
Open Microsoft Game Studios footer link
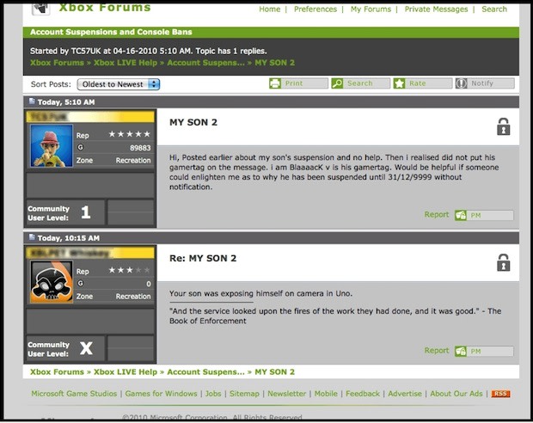(x=74, y=394)
